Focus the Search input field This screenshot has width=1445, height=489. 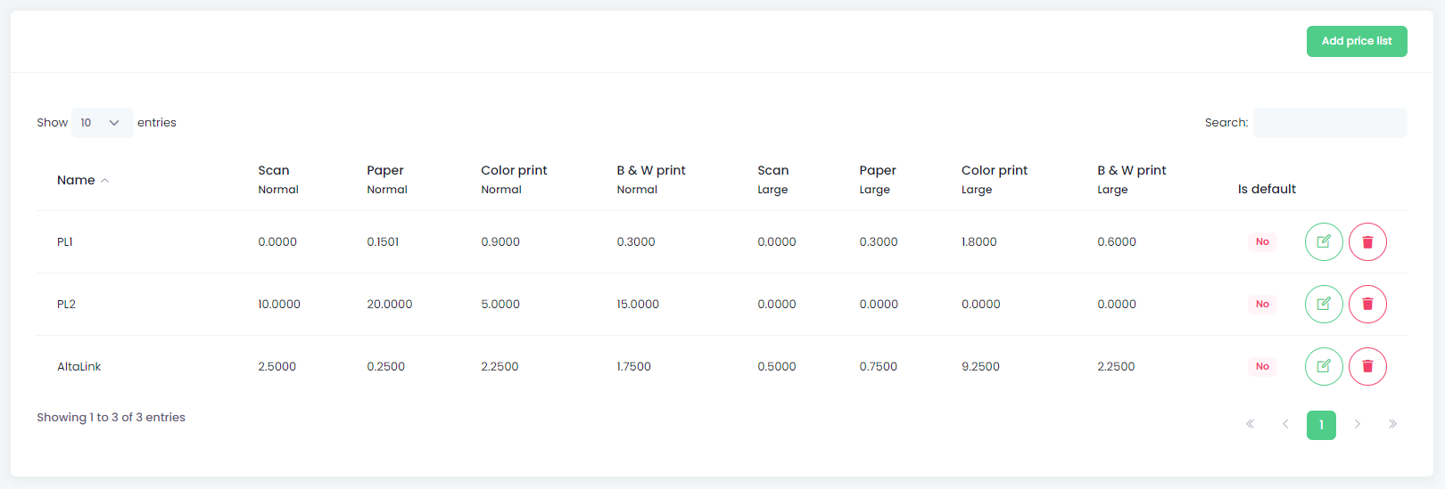1330,123
